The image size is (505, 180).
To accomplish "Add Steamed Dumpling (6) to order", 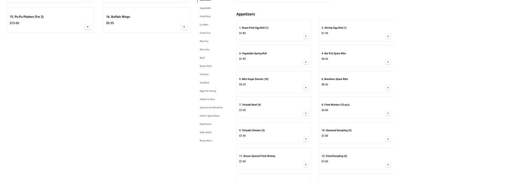I will 388,139.
